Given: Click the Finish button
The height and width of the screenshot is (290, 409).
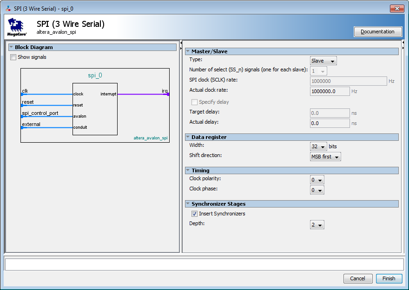Looking at the screenshot, I should (x=389, y=278).
